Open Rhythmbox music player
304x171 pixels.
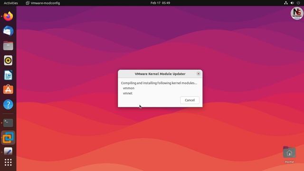[8, 60]
